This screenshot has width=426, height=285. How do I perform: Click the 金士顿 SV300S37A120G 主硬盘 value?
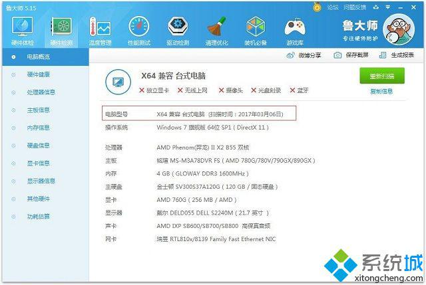pos(217,187)
